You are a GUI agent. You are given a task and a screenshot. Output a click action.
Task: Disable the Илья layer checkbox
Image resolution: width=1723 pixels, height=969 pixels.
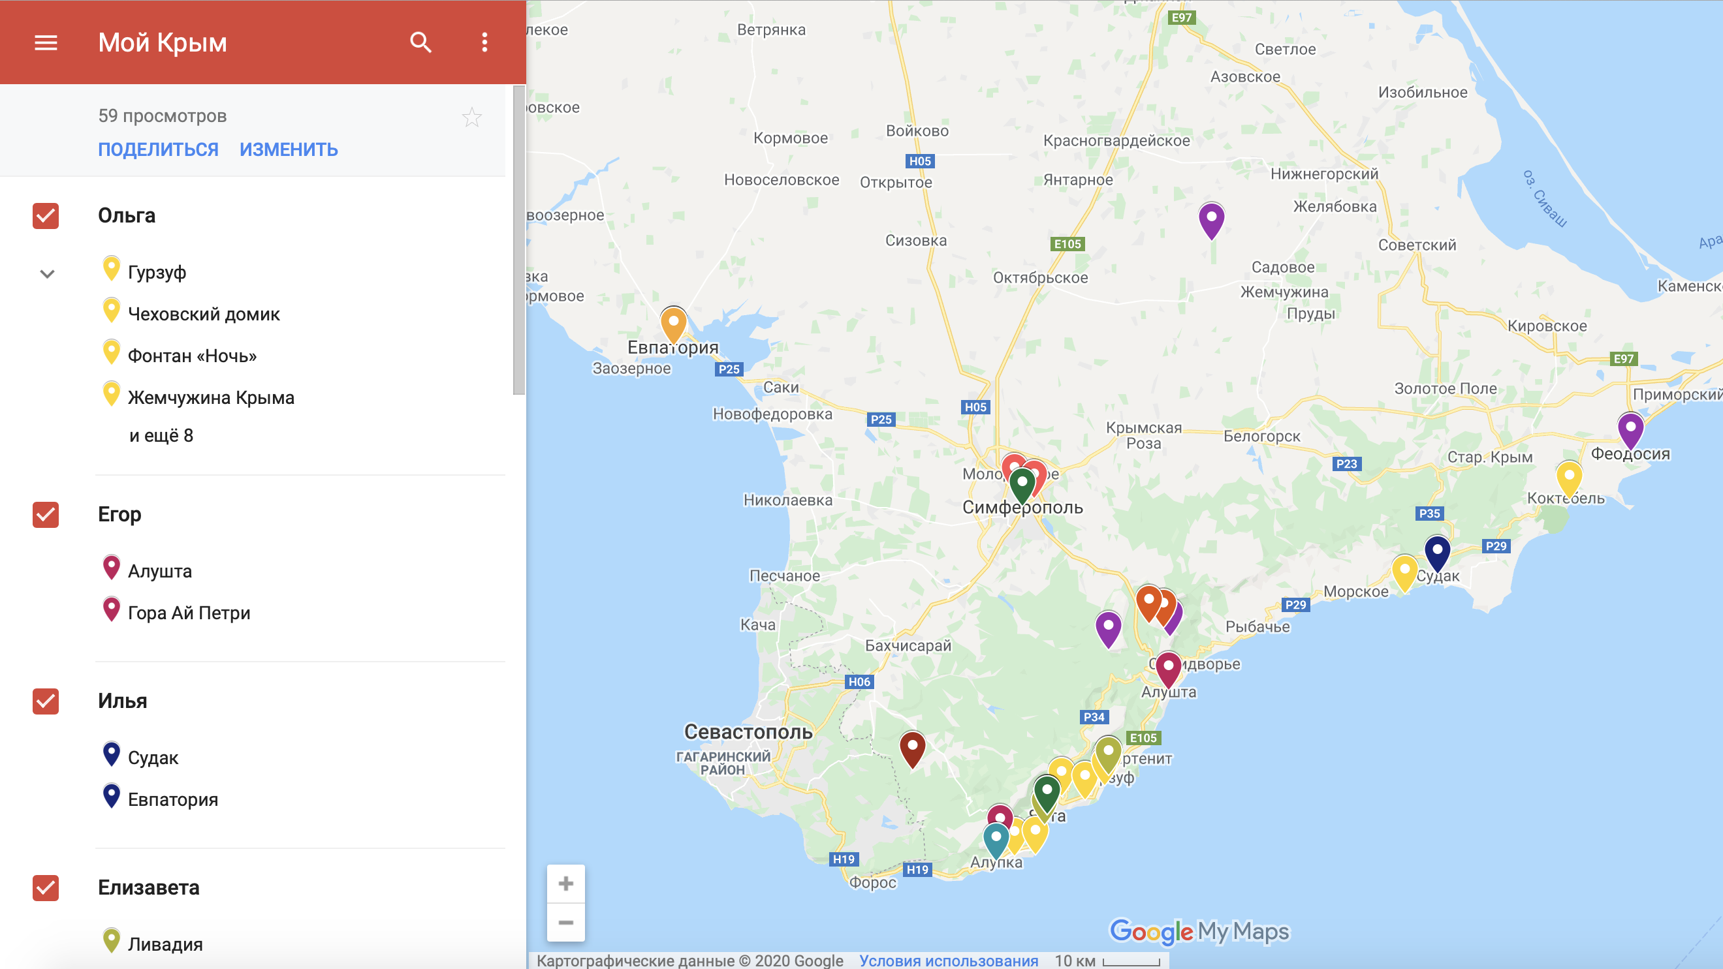[x=46, y=701]
